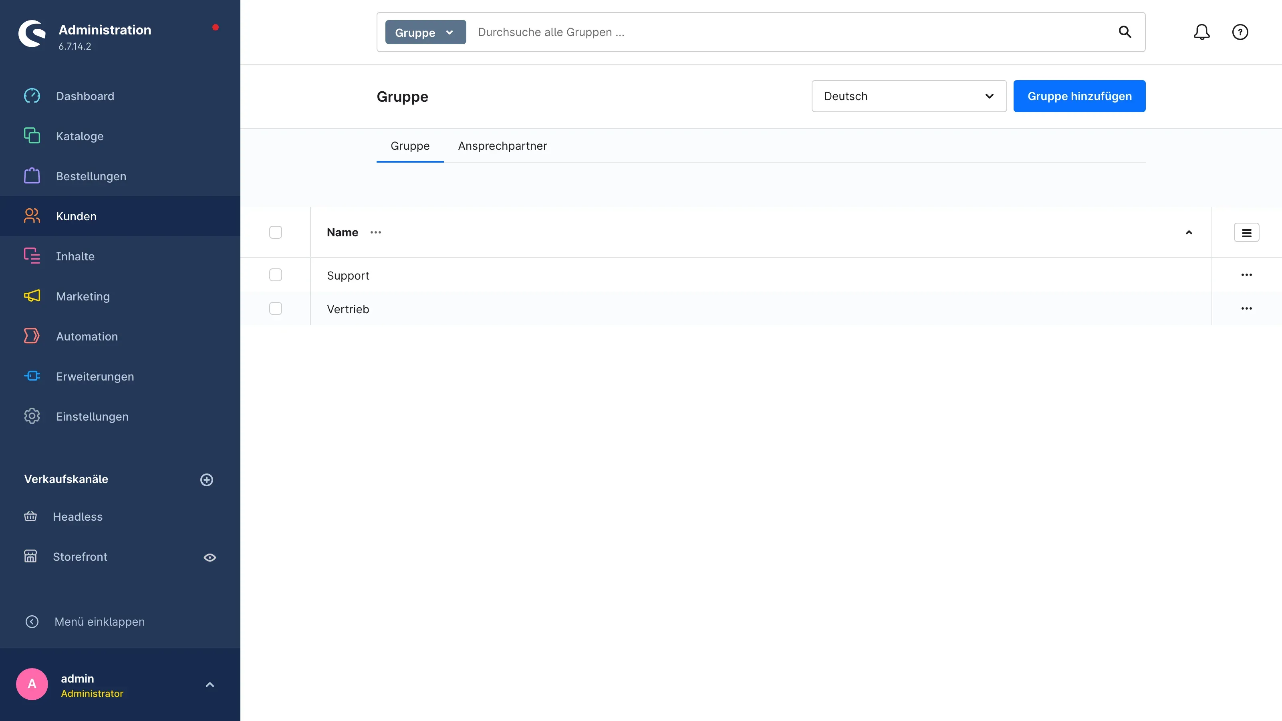Click the search magnifier icon
The height and width of the screenshot is (721, 1282).
1125,32
